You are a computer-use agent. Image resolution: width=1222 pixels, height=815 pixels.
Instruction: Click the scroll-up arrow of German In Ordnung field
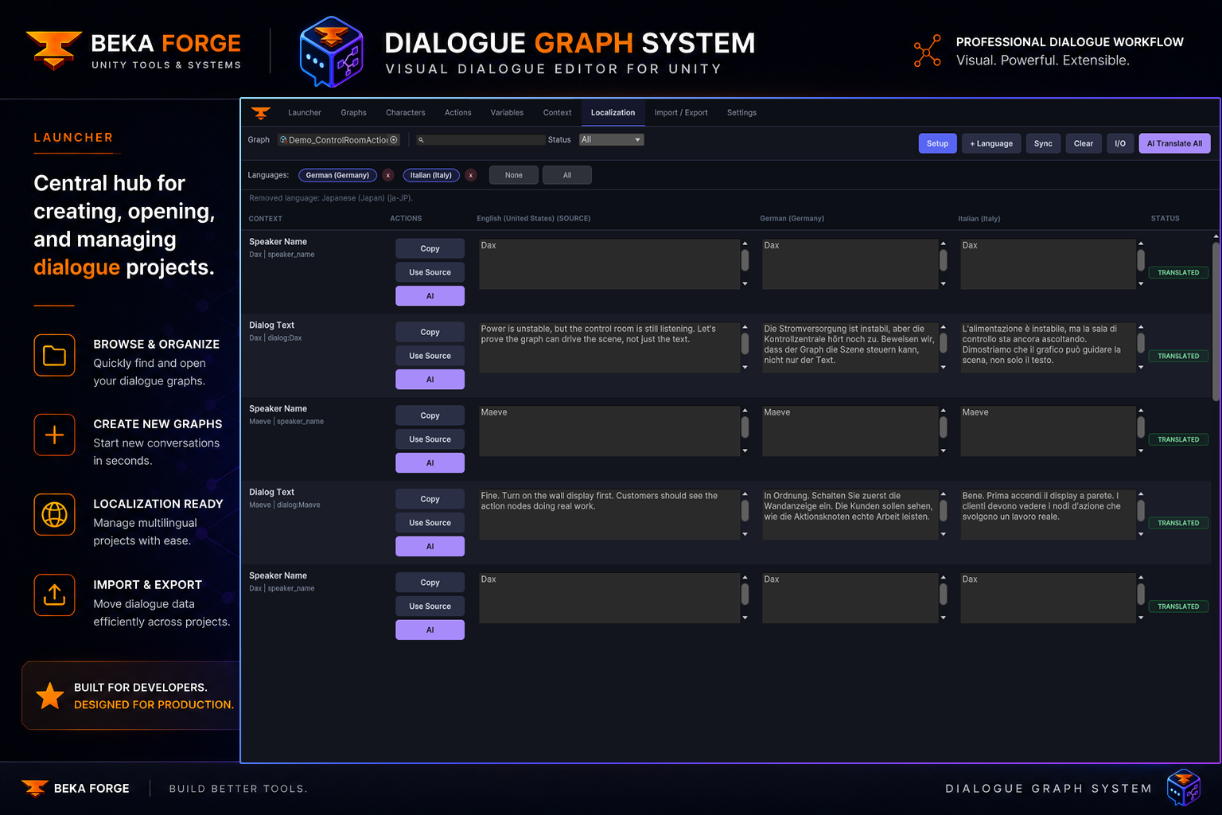[943, 494]
